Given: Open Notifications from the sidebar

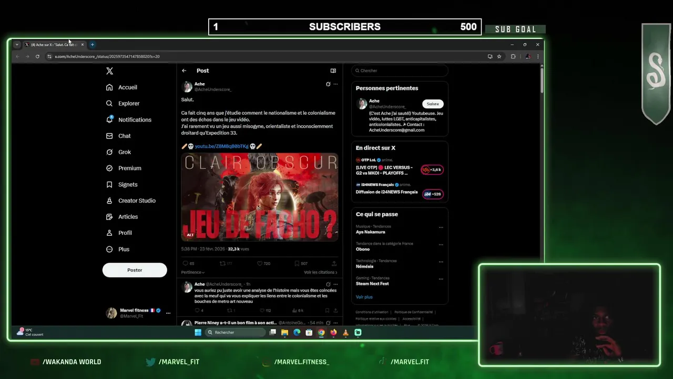Looking at the screenshot, I should coord(128,119).
